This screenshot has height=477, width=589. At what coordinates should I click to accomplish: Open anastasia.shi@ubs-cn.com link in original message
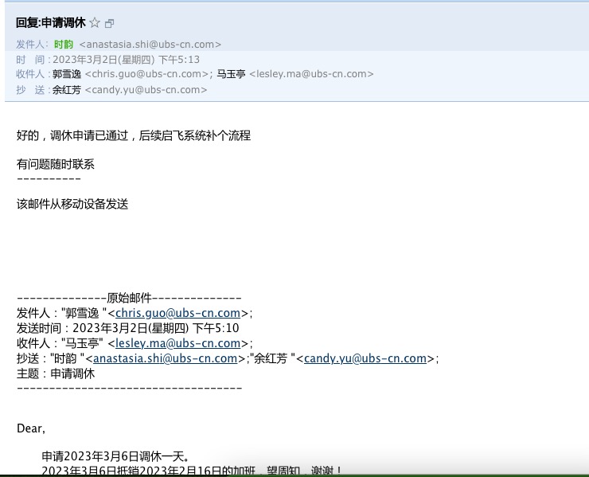(166, 358)
